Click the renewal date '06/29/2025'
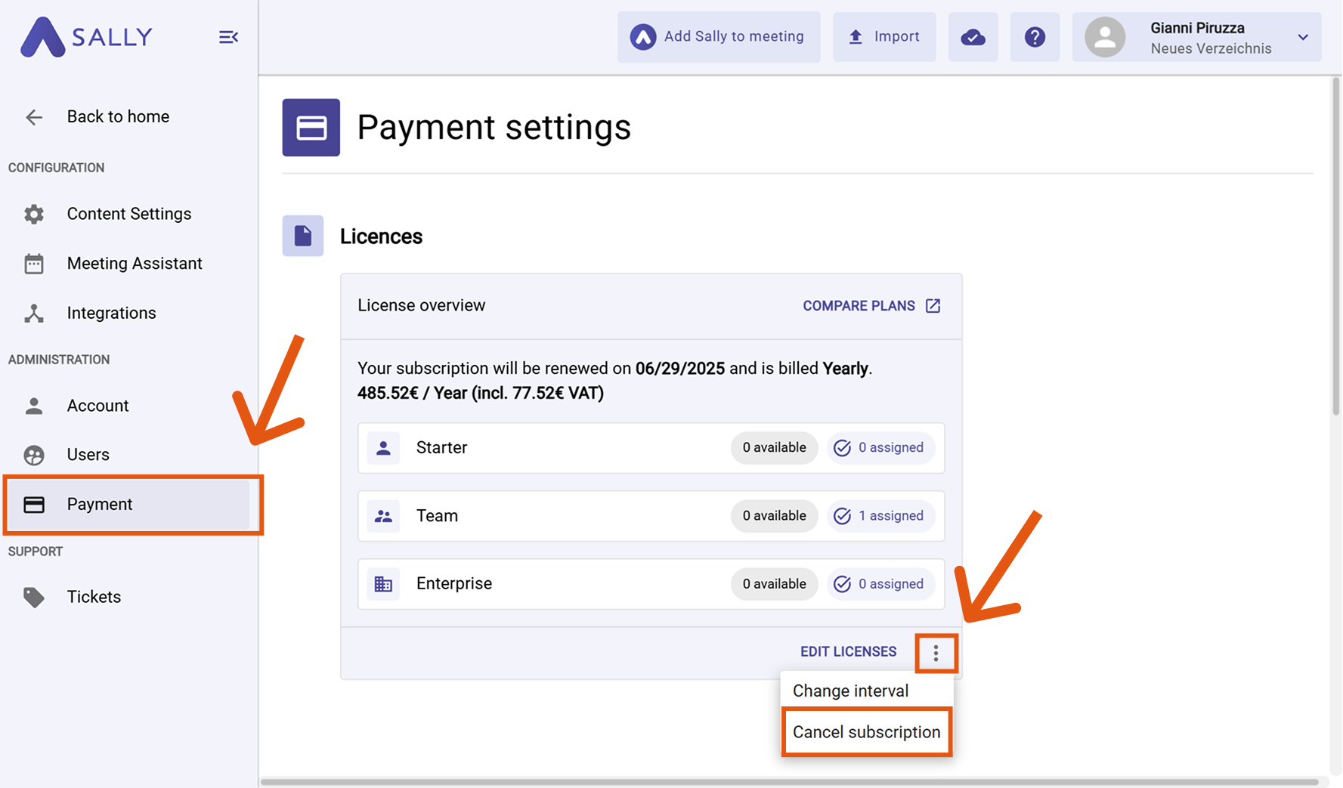The image size is (1343, 788). [x=680, y=369]
